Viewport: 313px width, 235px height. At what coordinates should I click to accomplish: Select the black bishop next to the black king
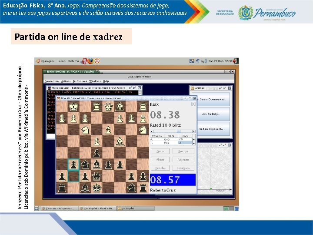(85, 188)
